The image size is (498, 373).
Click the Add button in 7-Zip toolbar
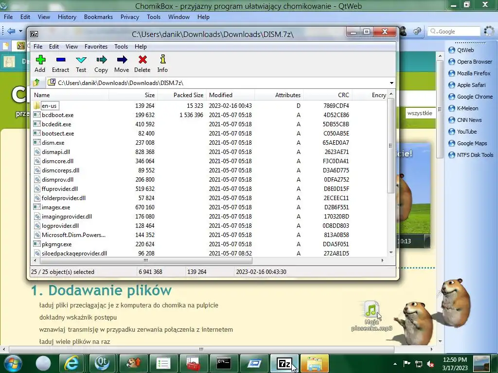(x=40, y=64)
